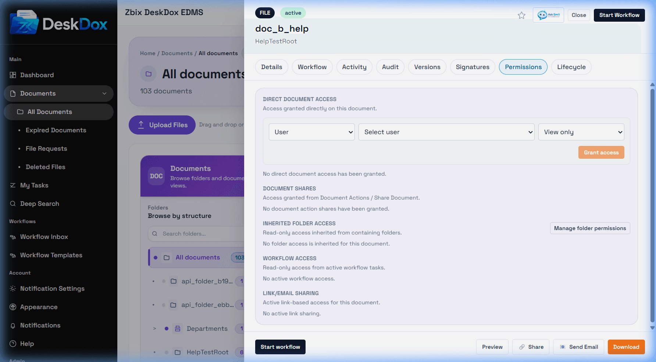Screen dimensions: 656x362
Task: Switch to the Workflow tab
Action: pos(312,67)
